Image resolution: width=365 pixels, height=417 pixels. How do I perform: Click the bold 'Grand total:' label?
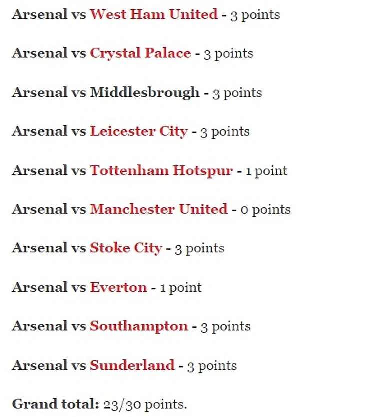55,404
